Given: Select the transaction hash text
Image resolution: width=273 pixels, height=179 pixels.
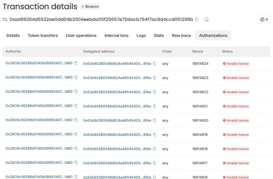Looking at the screenshot, I should click(x=101, y=19).
